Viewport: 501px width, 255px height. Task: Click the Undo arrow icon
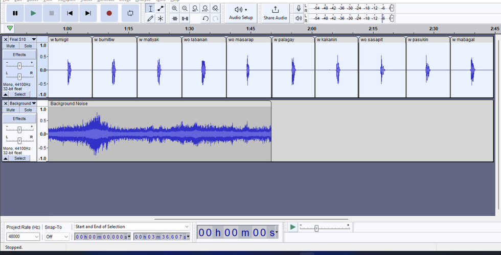[206, 19]
